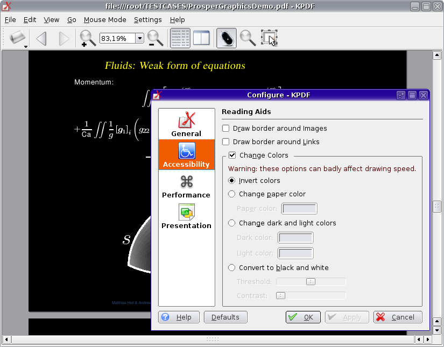This screenshot has height=347, width=444.
Task: Click vertical scrollbar bottom down arrow
Action: (437, 330)
